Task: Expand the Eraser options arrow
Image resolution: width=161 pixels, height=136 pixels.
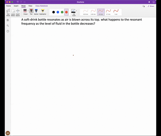Action: 28,11
